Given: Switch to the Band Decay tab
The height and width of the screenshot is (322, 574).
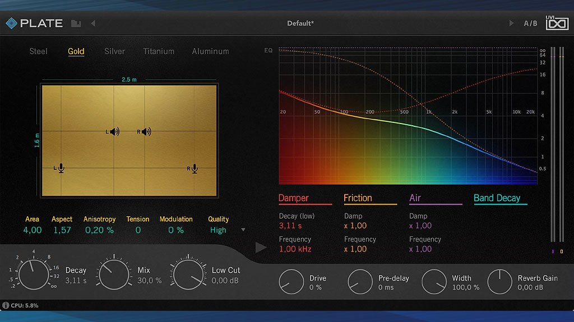Looking at the screenshot, I should pyautogui.click(x=497, y=198).
